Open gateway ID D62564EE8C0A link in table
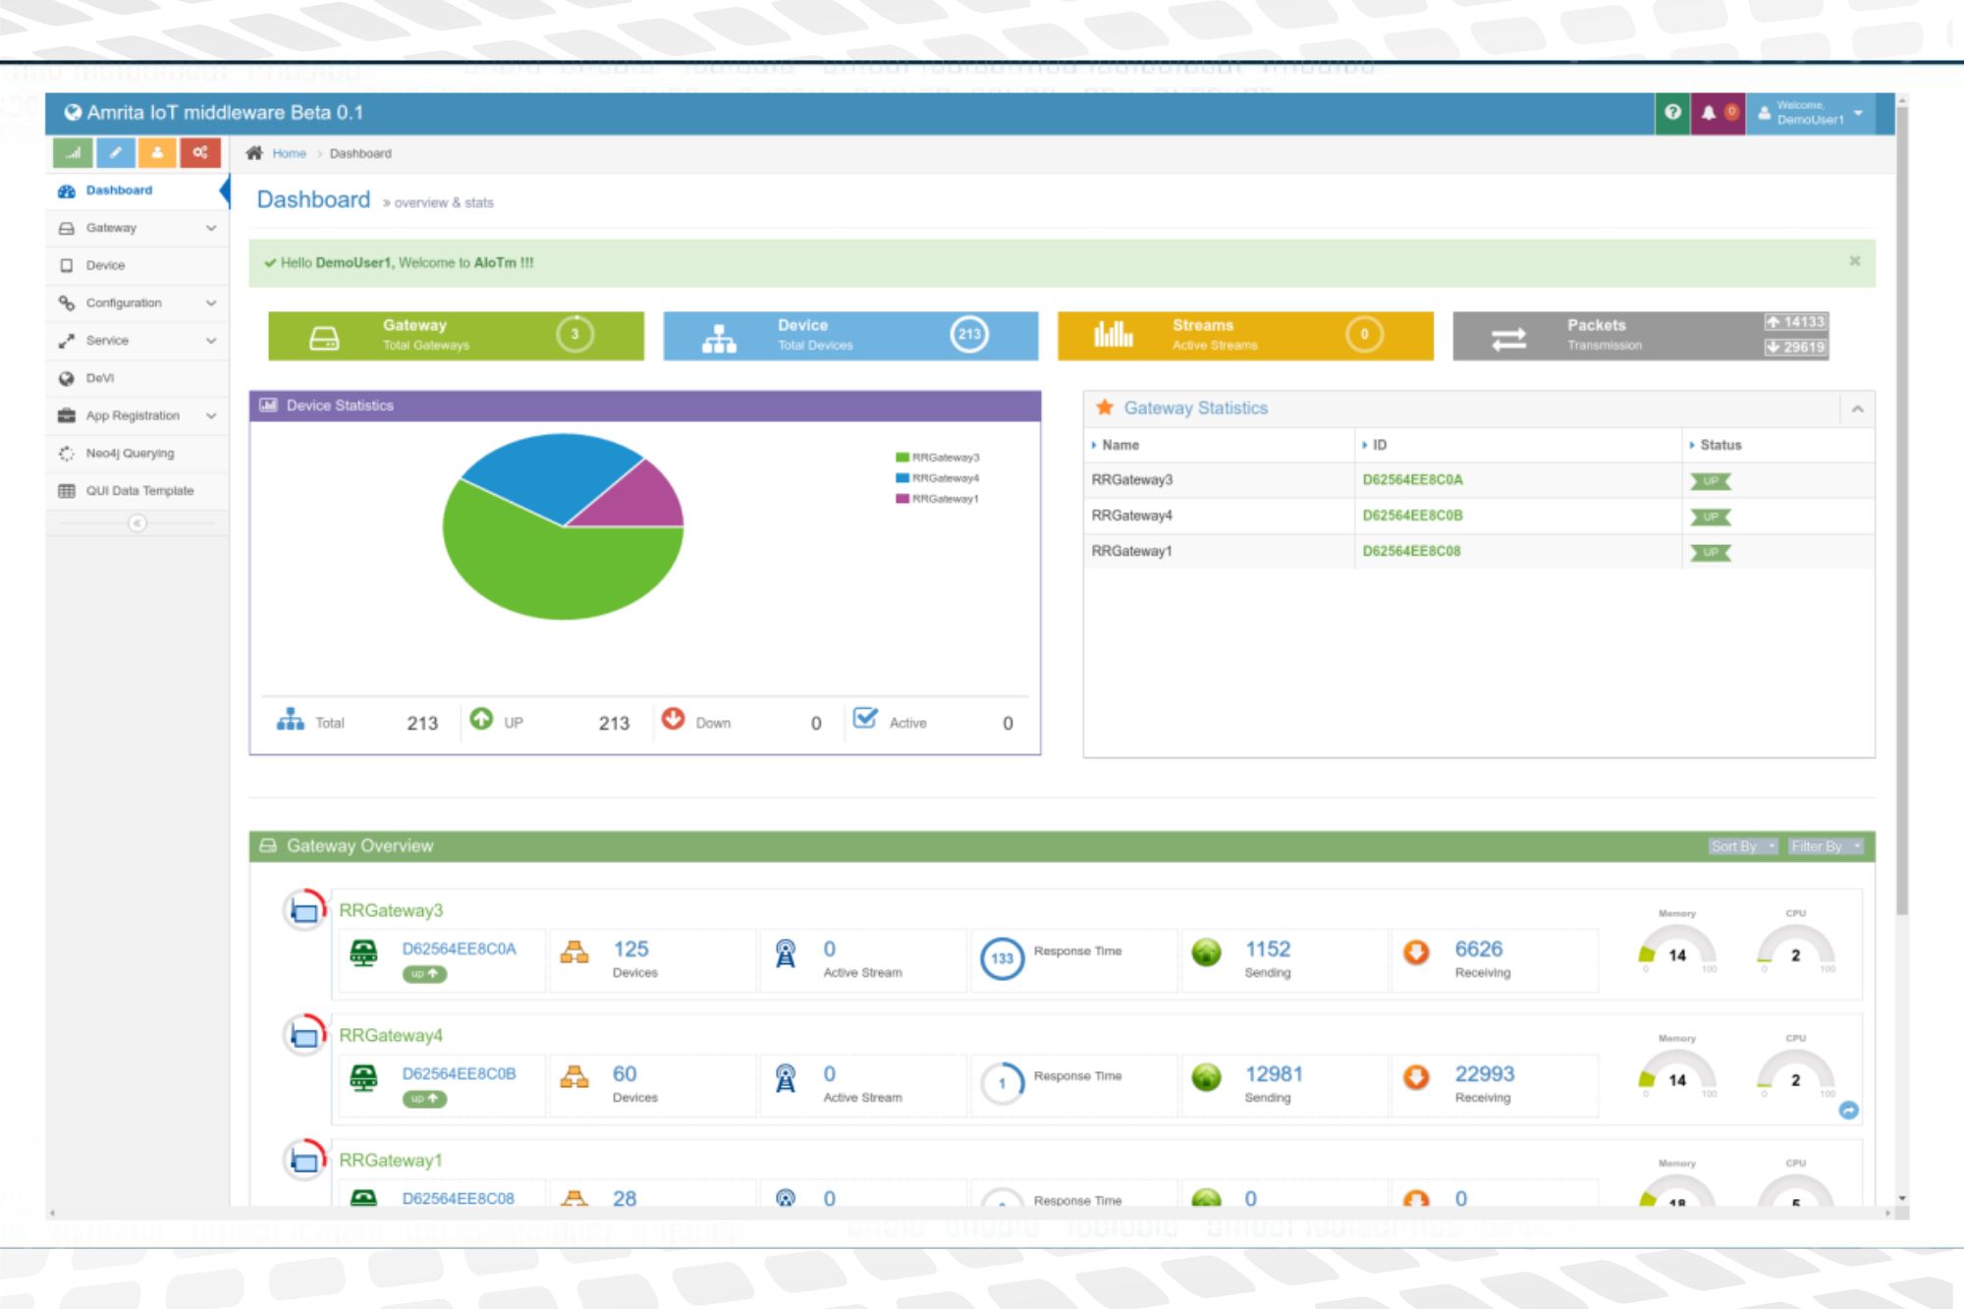Screen dimensions: 1964x1309 1412,479
